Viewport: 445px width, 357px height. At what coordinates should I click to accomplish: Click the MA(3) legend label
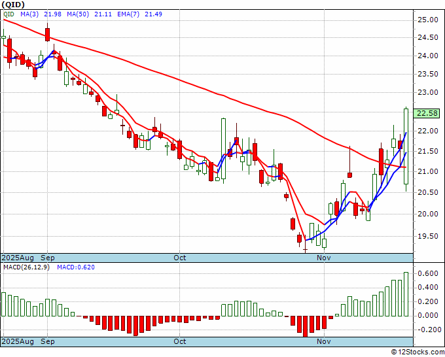[29, 14]
